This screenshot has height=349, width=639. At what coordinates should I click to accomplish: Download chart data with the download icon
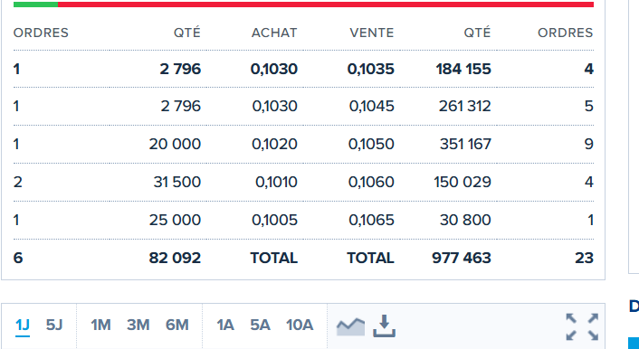coord(384,325)
